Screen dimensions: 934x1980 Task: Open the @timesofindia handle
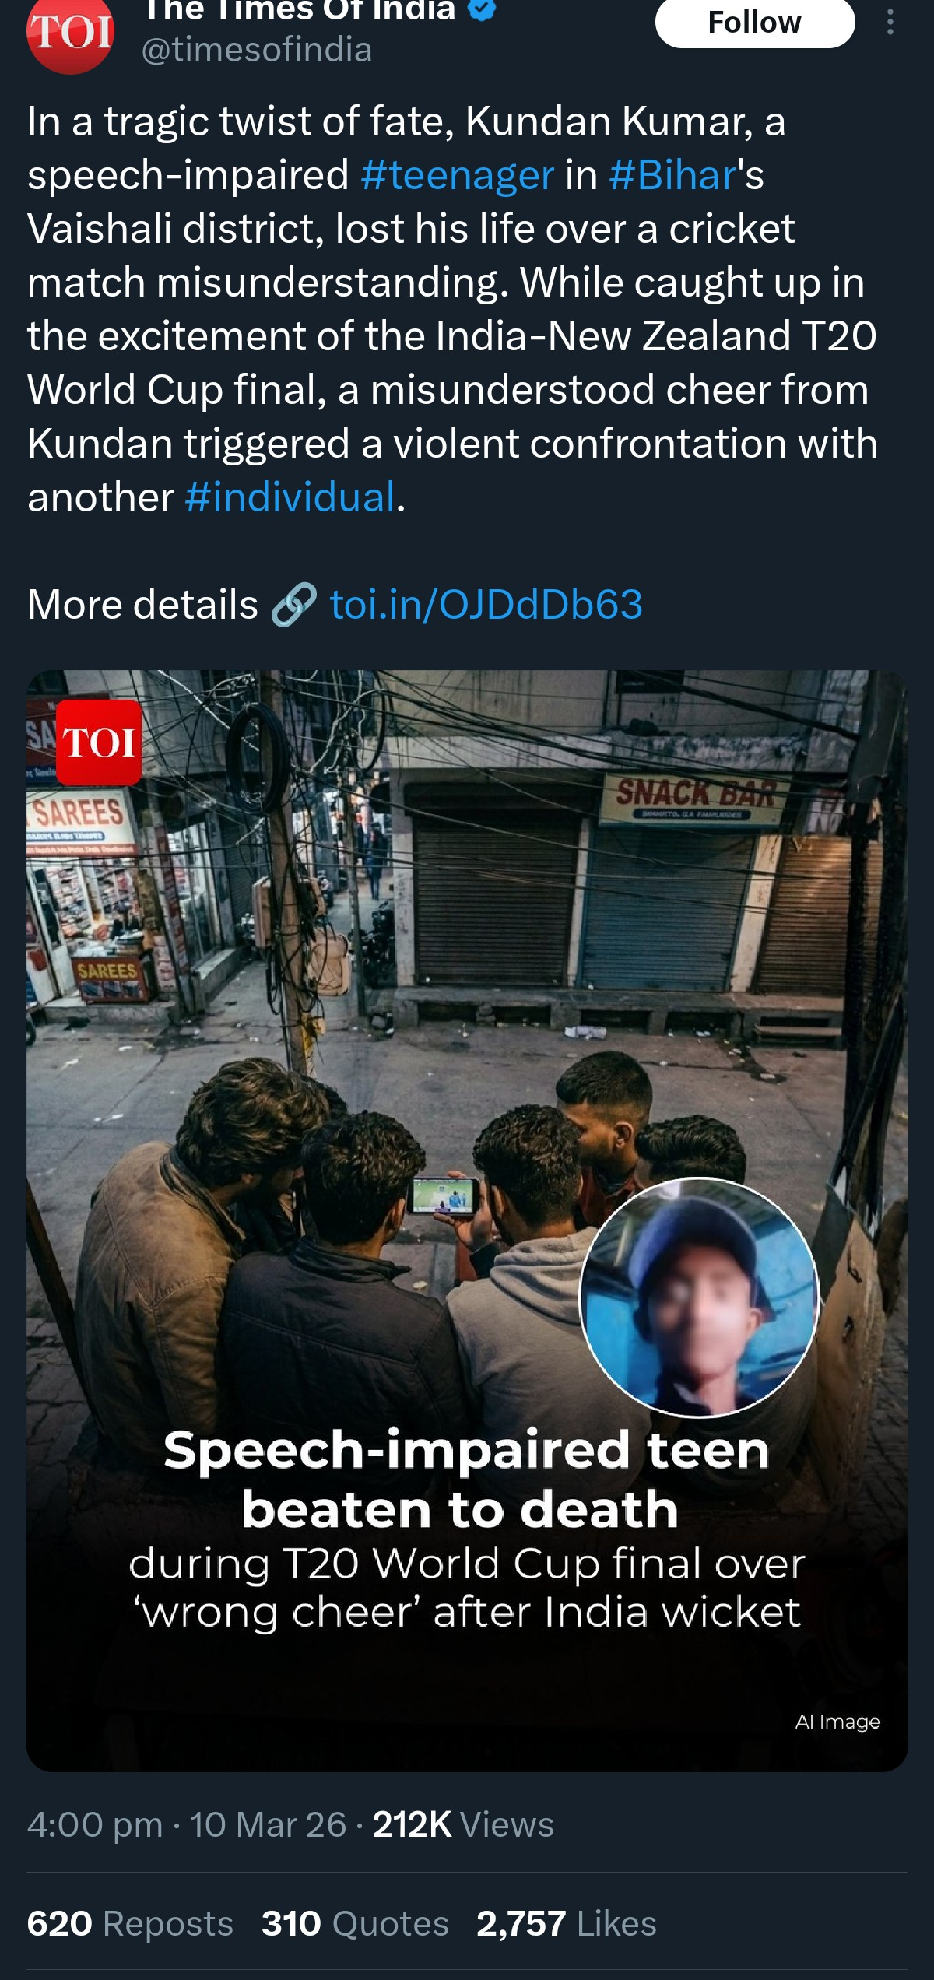click(x=257, y=50)
